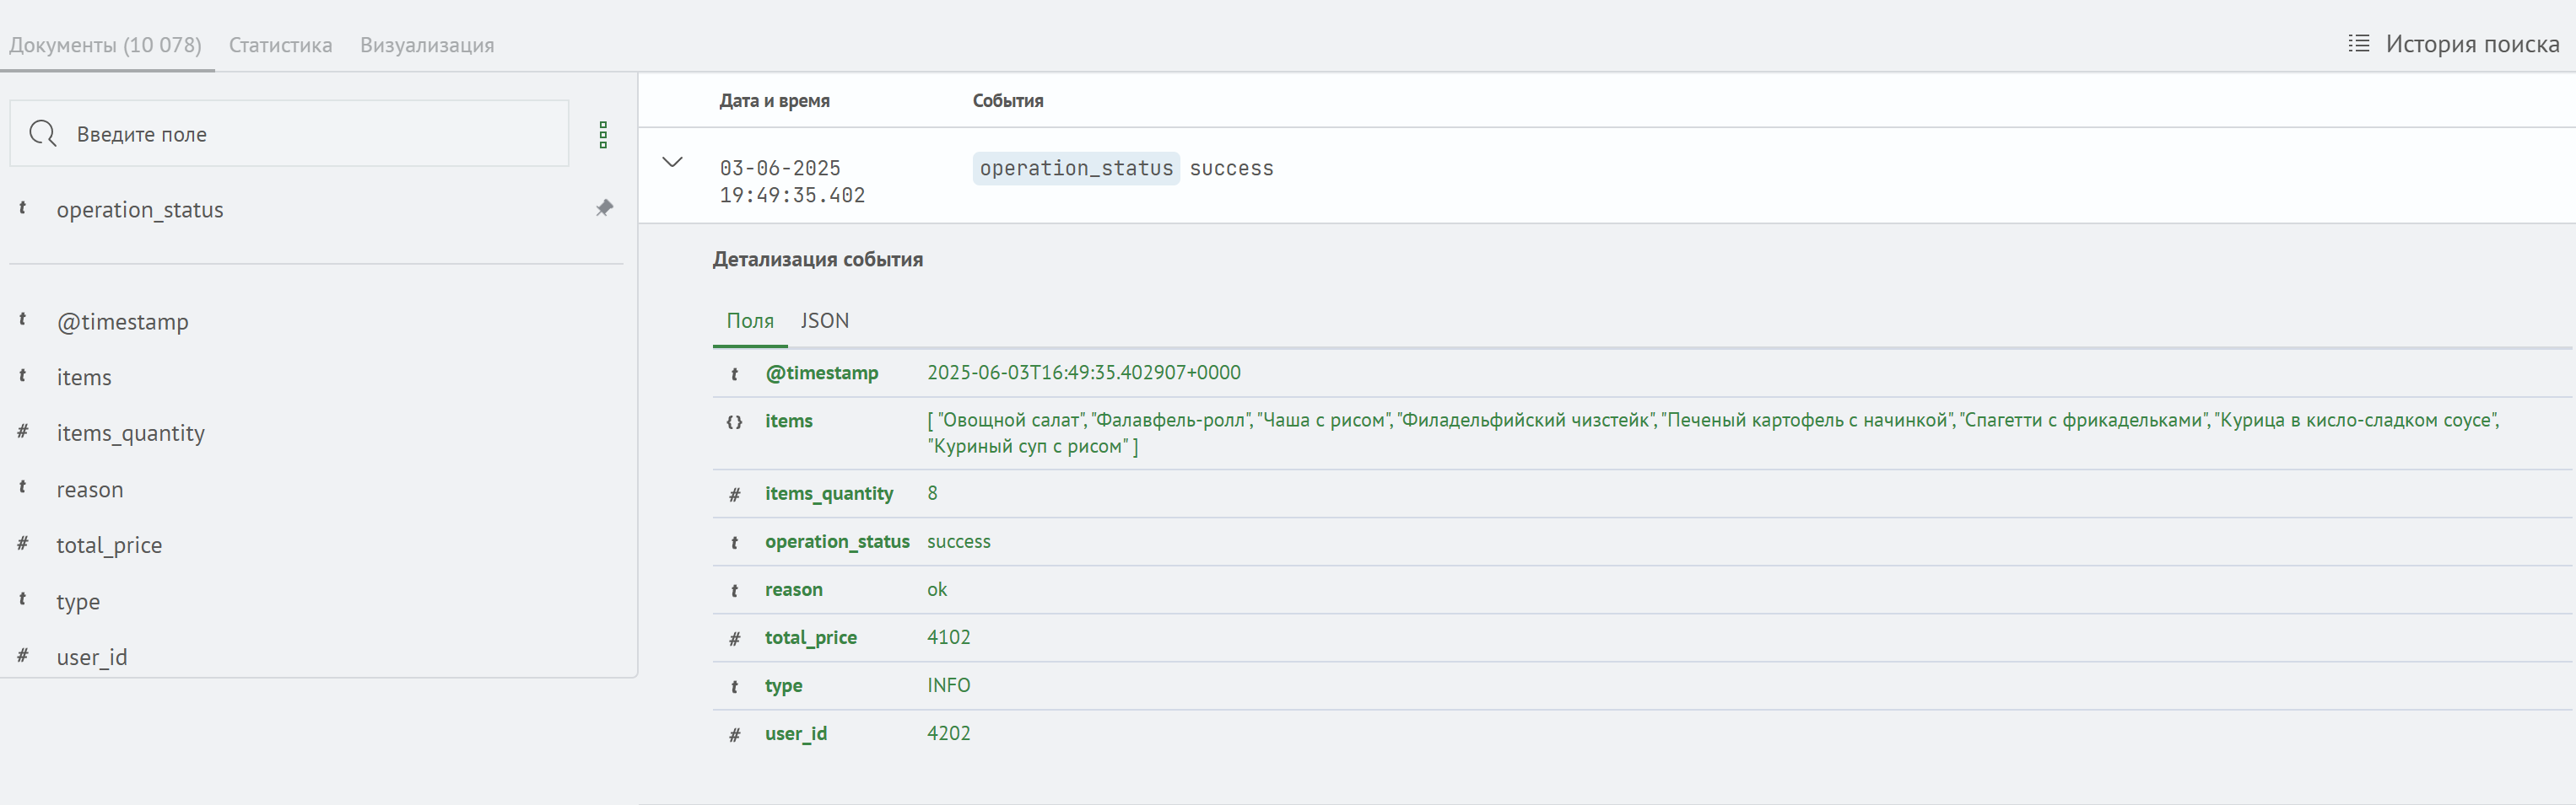Screen dimensions: 2576x805
Task: Switch to the JSON tab
Action: point(824,320)
